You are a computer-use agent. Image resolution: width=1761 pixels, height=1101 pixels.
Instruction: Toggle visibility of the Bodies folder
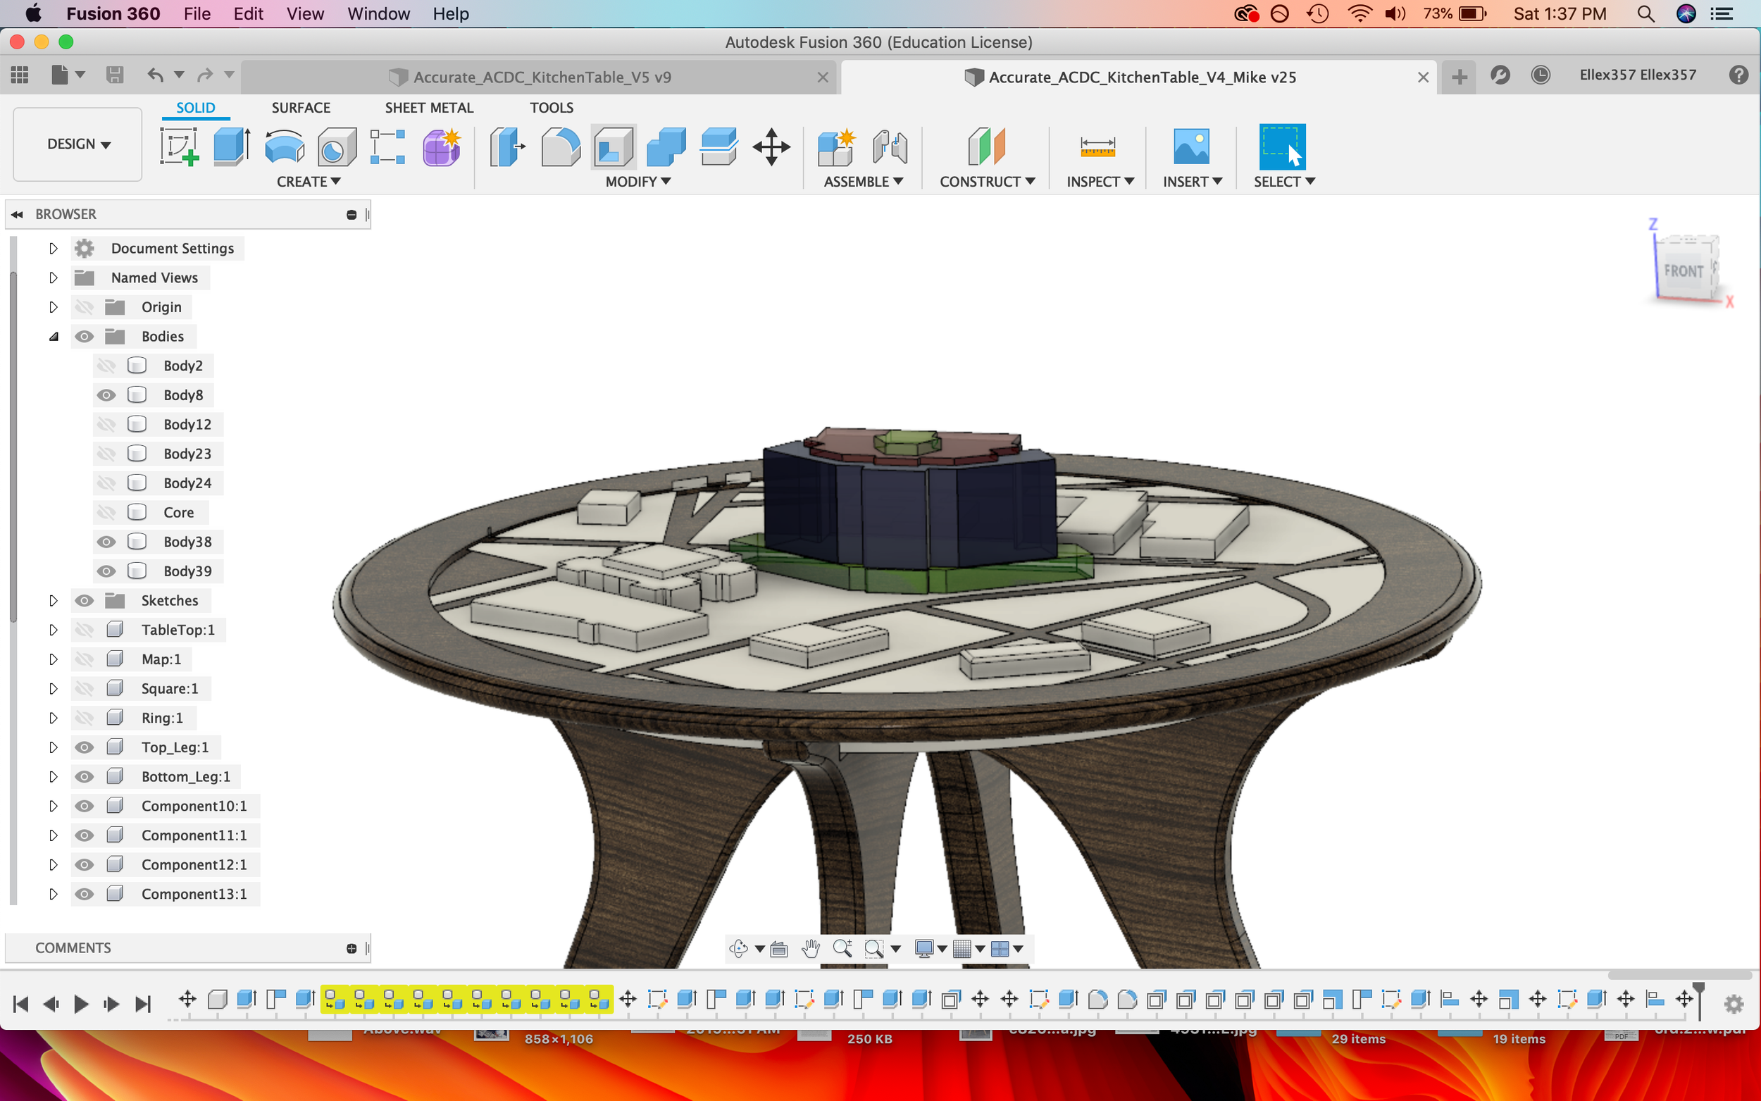pos(85,336)
